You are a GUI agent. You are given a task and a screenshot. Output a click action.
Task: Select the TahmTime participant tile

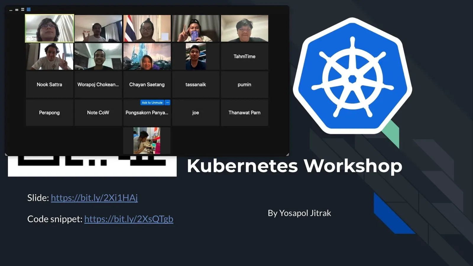click(244, 56)
